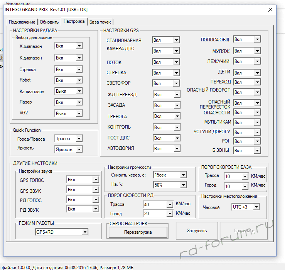Expand the МУЛЬТИКАМ dropdown

[247, 122]
